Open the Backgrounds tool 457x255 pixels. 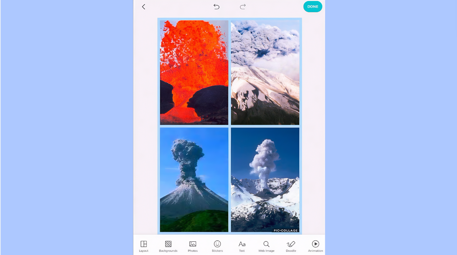168,246
